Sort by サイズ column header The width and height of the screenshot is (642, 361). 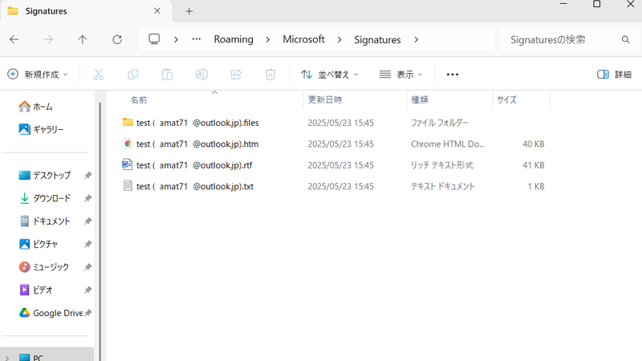pos(506,99)
